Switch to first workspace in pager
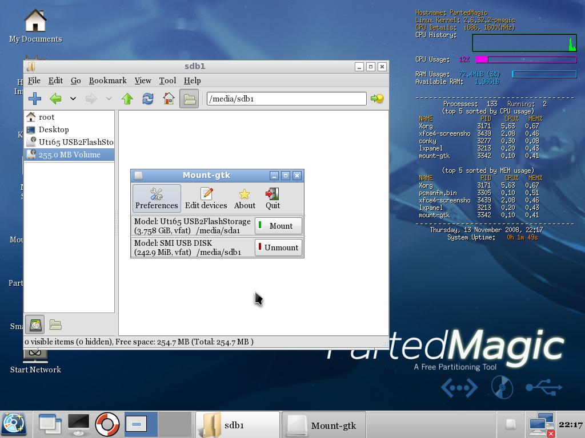The width and height of the screenshot is (585, 438). (141, 424)
